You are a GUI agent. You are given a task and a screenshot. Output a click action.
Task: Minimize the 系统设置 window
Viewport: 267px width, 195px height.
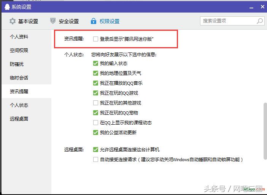pos(251,7)
